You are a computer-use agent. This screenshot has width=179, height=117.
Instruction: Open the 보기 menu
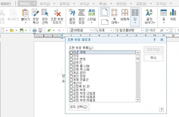point(45,4)
